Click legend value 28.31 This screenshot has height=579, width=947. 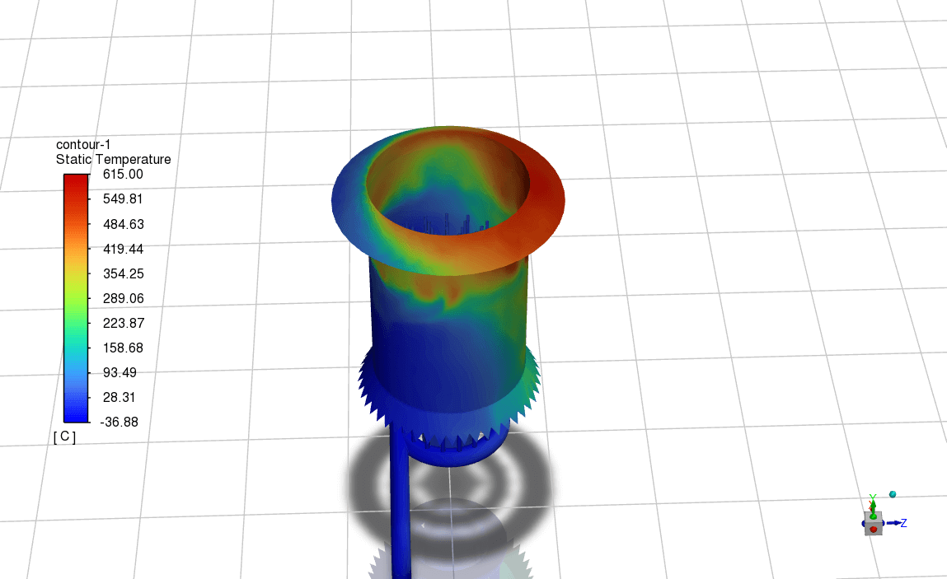[x=119, y=397]
